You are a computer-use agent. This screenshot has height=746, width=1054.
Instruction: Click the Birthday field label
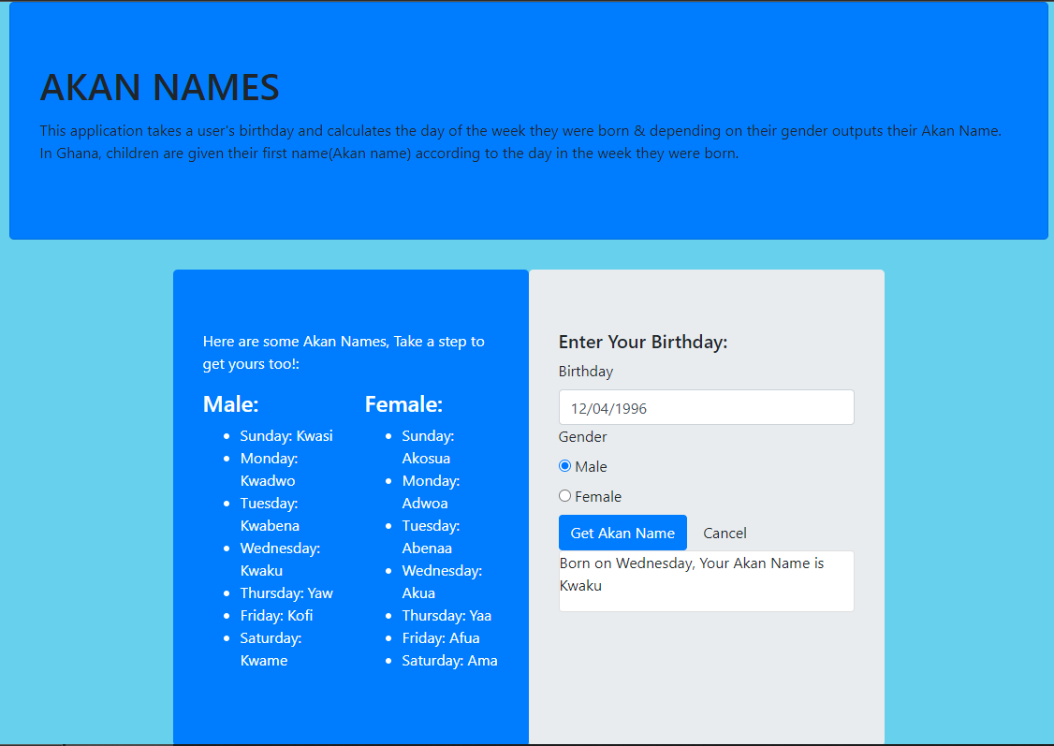pos(586,372)
